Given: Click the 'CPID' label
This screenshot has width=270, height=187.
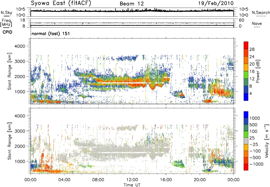Looking at the screenshot, I should click(x=7, y=32).
